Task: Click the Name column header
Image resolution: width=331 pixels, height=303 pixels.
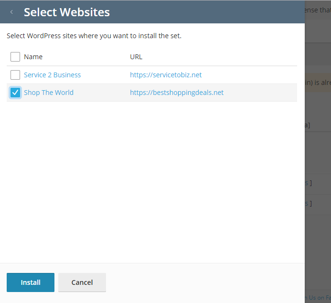Action: pyautogui.click(x=33, y=57)
